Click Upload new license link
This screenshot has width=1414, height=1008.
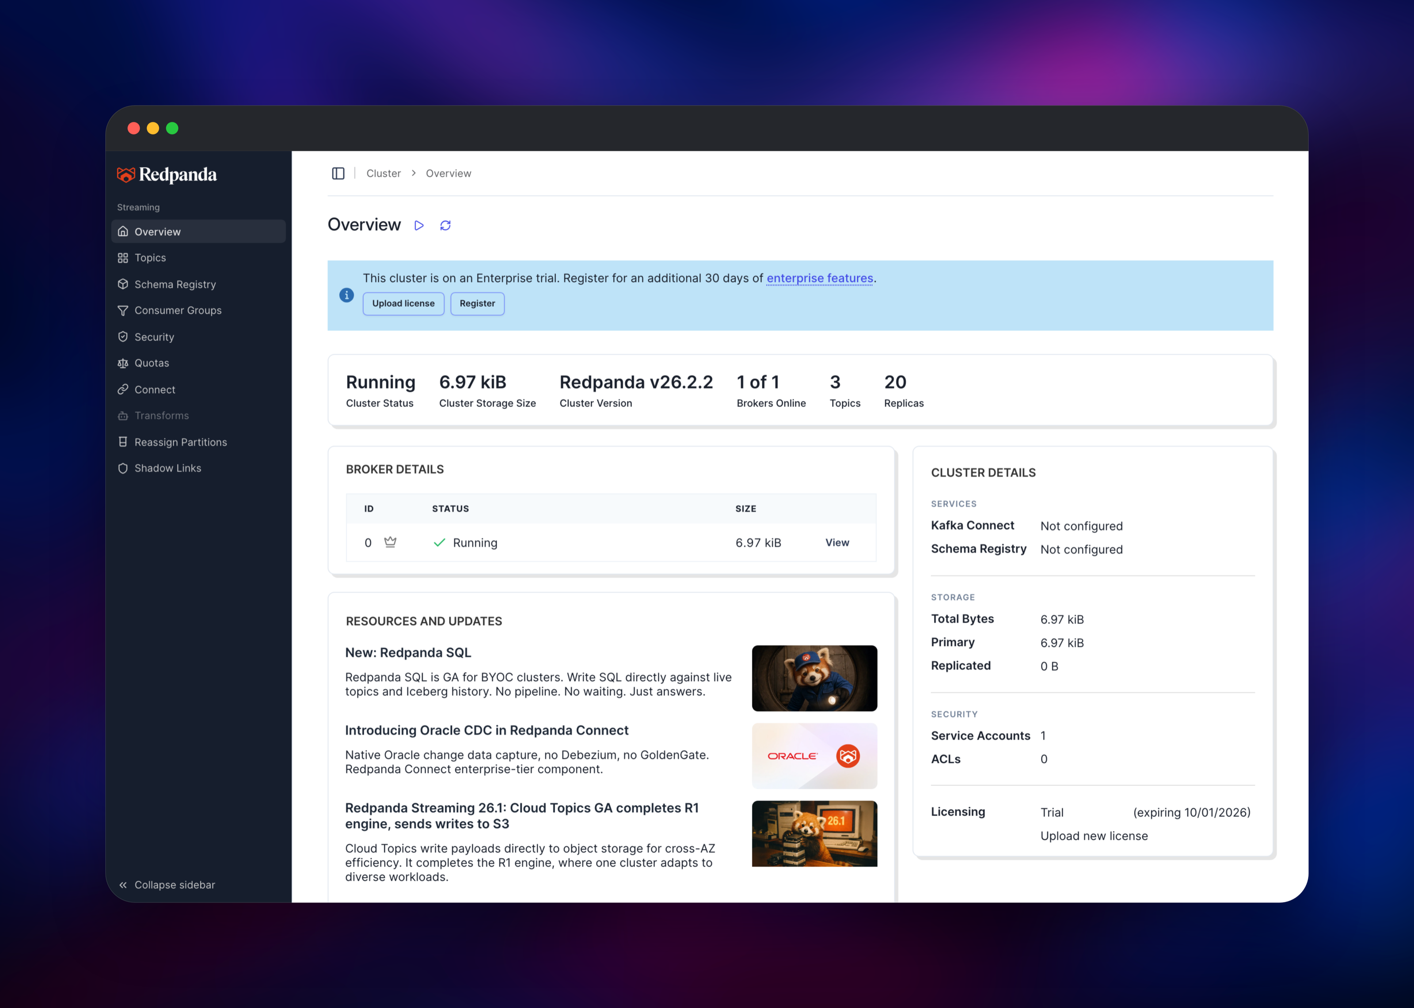point(1095,836)
